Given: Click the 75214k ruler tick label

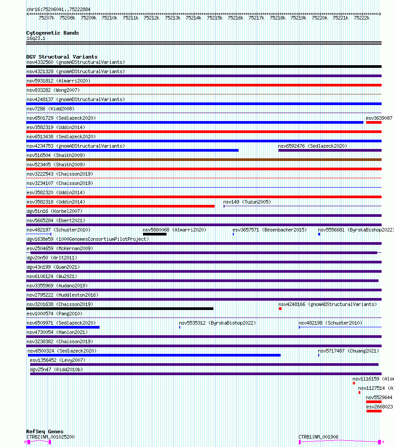Looking at the screenshot, I should [x=193, y=18].
